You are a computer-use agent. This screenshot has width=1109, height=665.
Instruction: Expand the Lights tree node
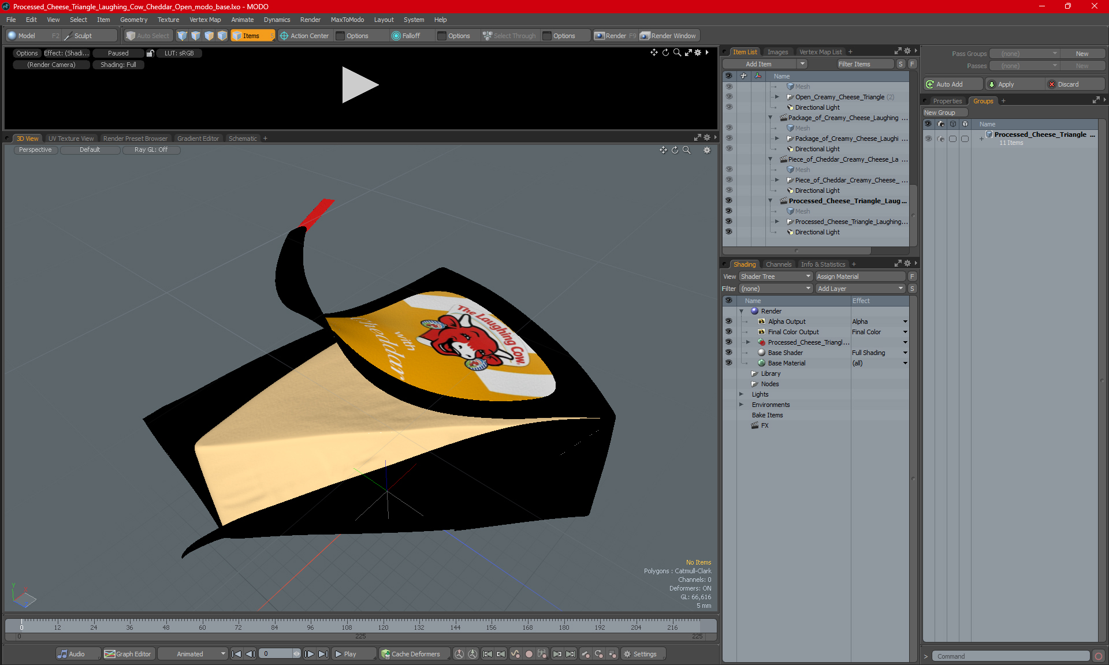click(742, 394)
